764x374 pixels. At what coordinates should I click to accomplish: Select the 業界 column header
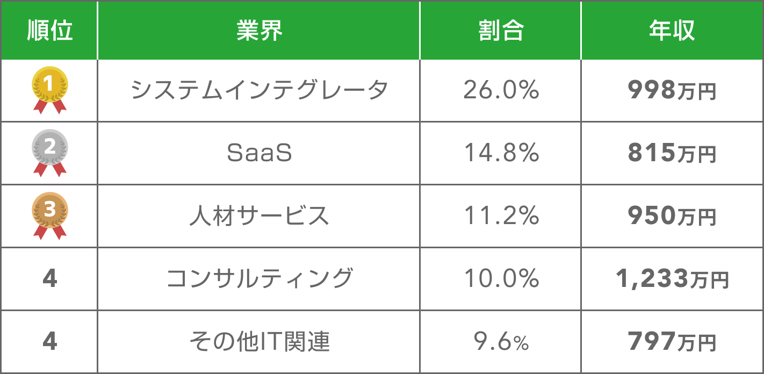coord(259,31)
